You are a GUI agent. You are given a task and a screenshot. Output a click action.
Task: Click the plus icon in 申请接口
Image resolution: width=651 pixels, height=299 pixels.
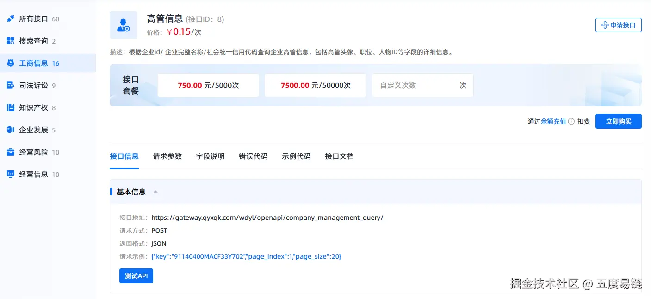(x=604, y=25)
